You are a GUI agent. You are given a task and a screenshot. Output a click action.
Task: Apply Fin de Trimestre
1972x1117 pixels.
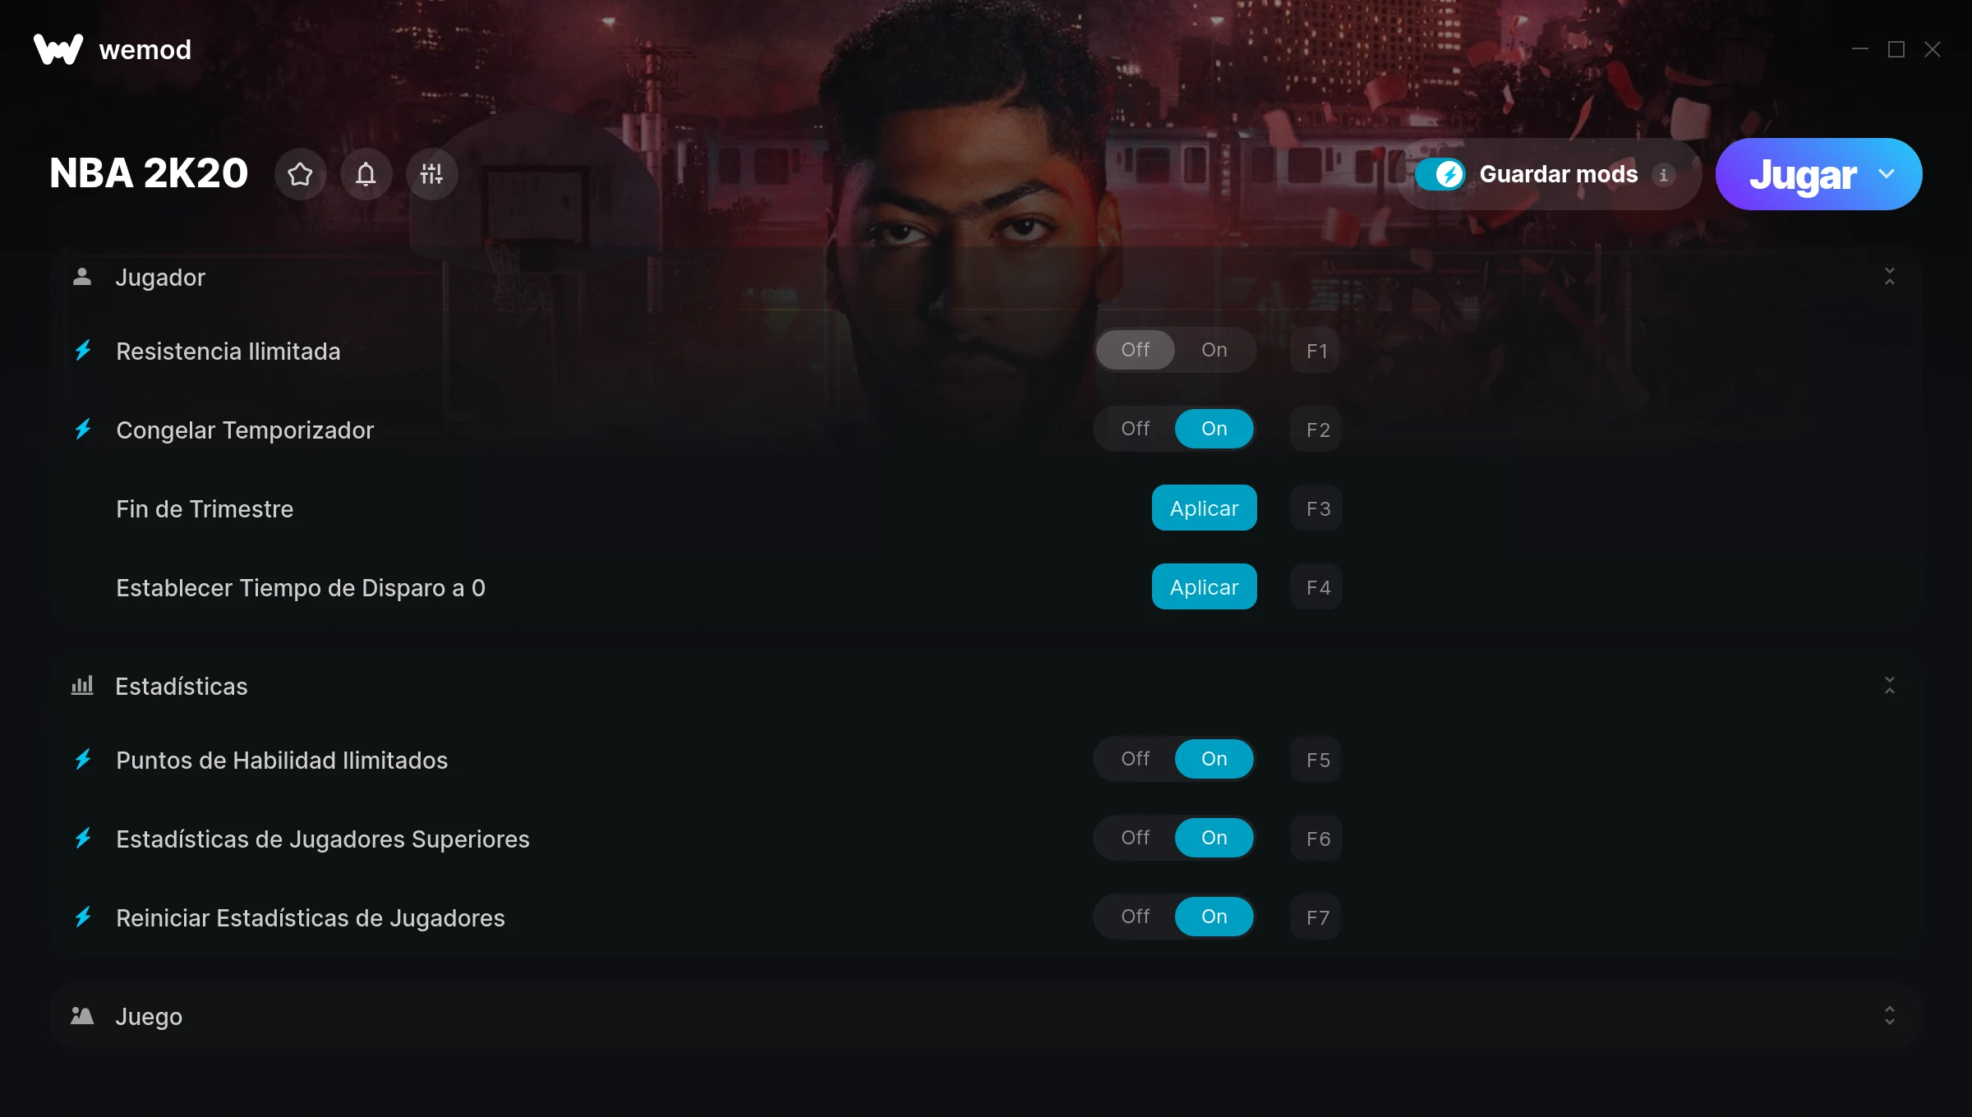(x=1205, y=508)
